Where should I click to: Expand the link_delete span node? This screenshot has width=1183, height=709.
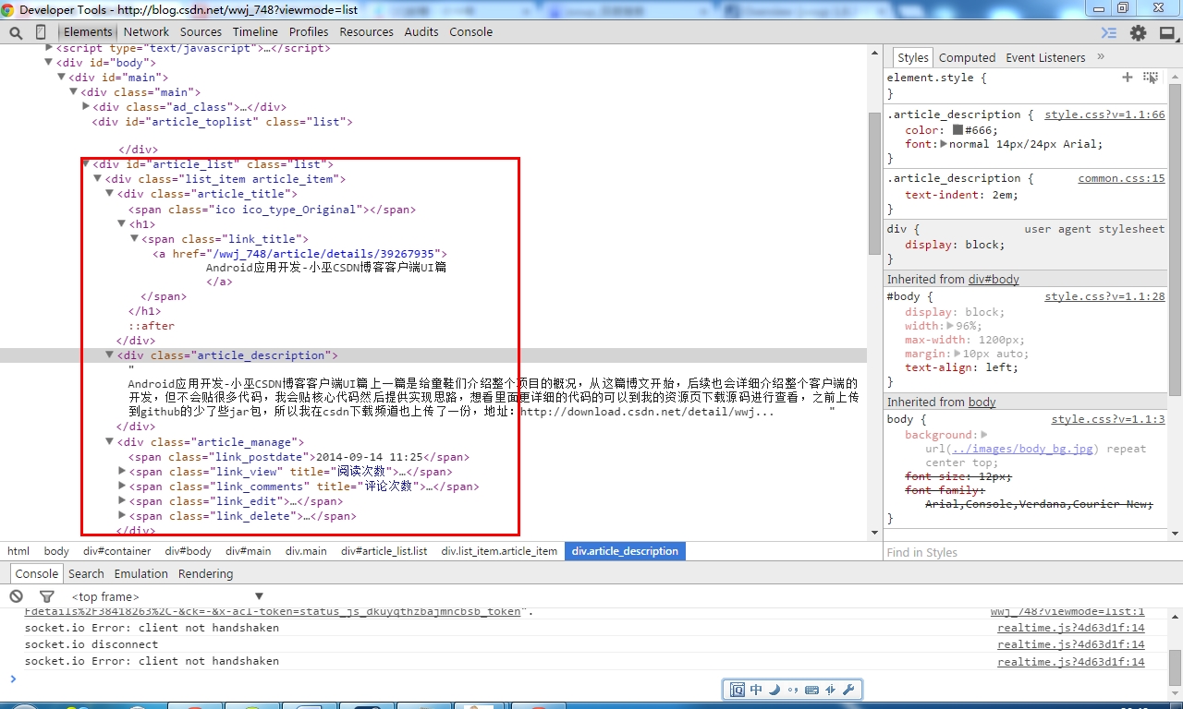coord(122,516)
